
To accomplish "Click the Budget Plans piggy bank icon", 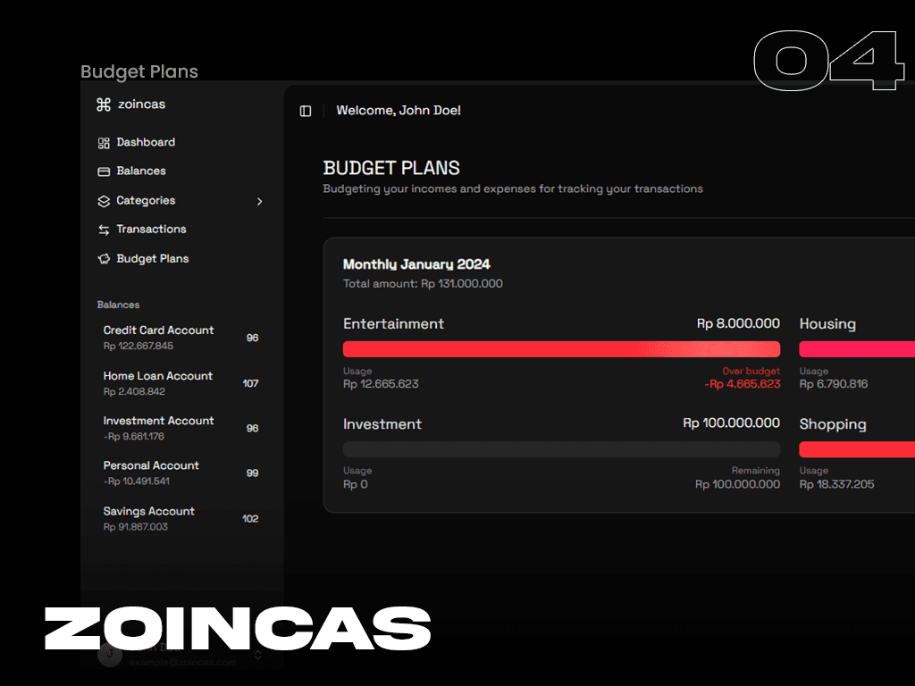I will [104, 259].
